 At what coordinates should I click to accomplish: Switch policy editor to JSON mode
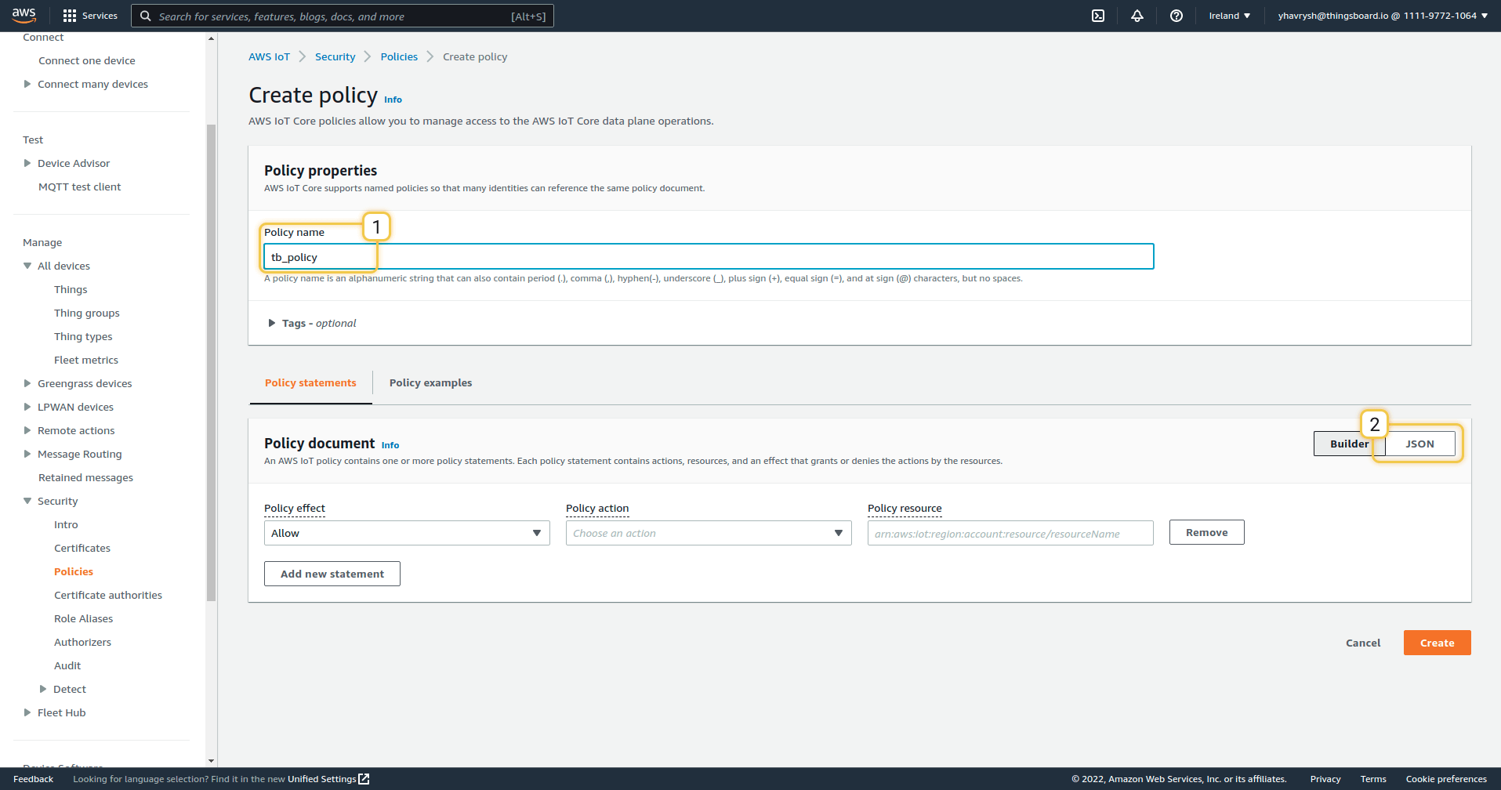[1419, 444]
